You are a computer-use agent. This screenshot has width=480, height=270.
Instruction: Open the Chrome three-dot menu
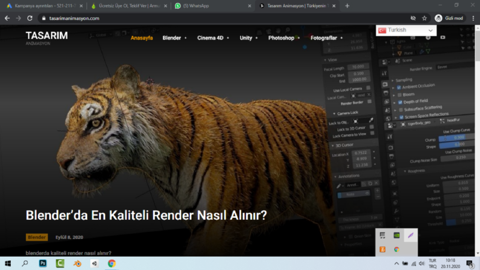click(473, 18)
